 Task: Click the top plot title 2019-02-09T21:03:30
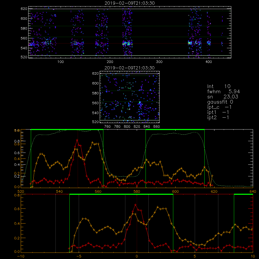[129, 3]
